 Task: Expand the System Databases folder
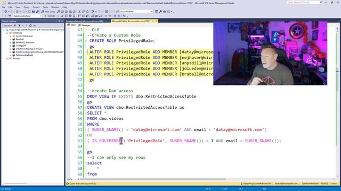point(10,36)
